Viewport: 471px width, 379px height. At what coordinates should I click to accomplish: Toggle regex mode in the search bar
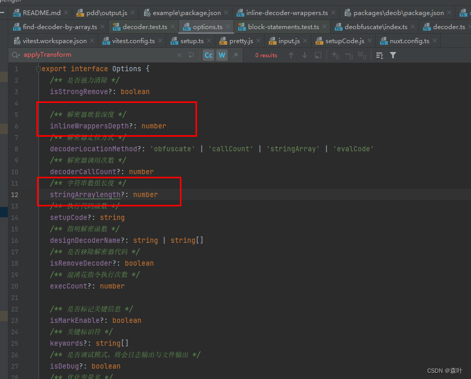pyautogui.click(x=234, y=55)
